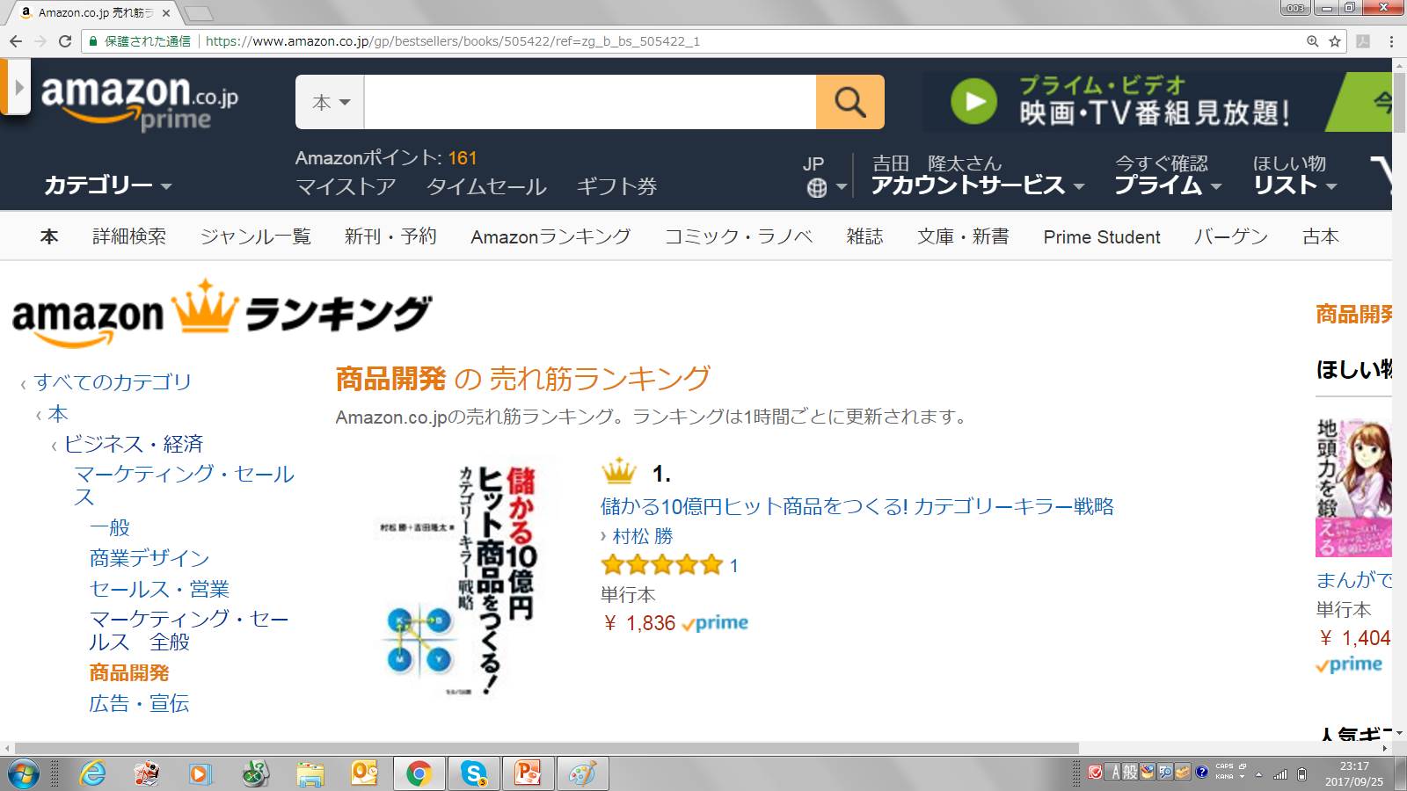Click the amazon.co.jp prime logo

click(139, 102)
